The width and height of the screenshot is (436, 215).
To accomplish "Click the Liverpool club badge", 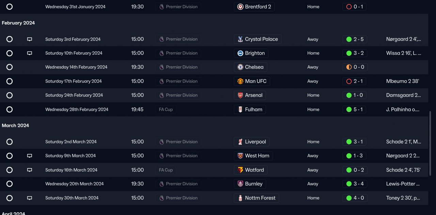I will click(x=240, y=142).
